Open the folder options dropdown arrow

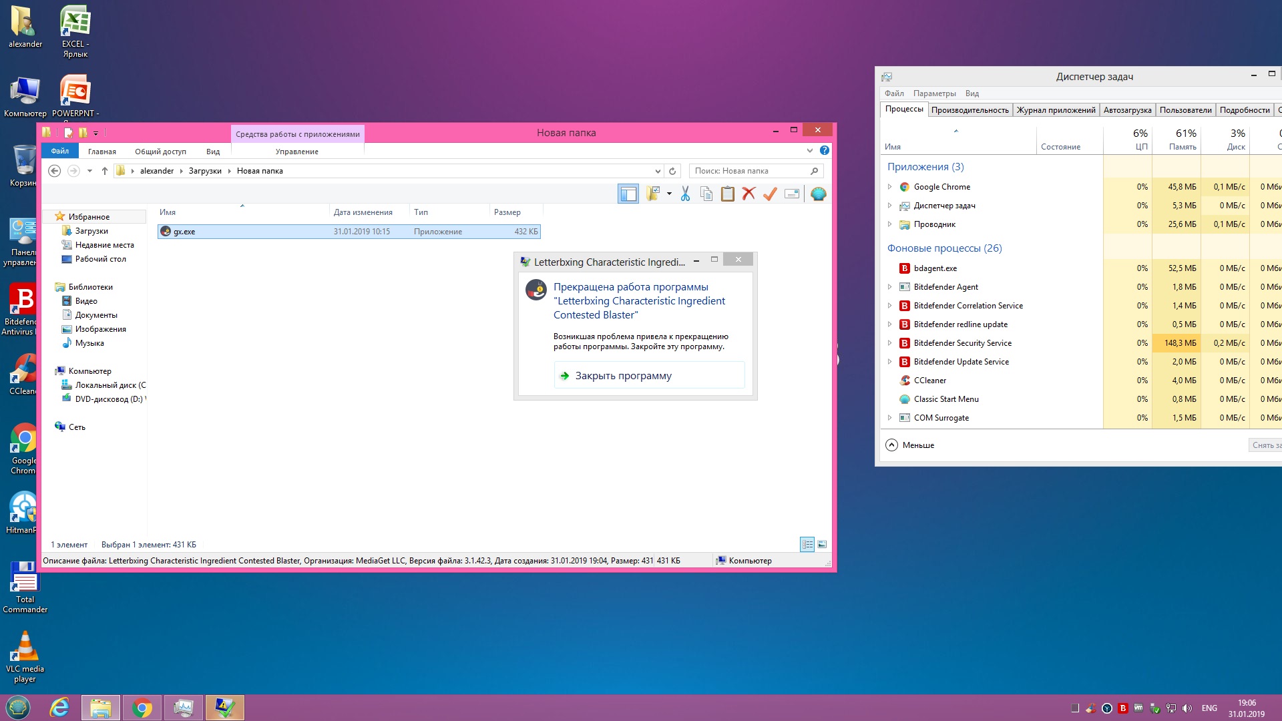[669, 194]
